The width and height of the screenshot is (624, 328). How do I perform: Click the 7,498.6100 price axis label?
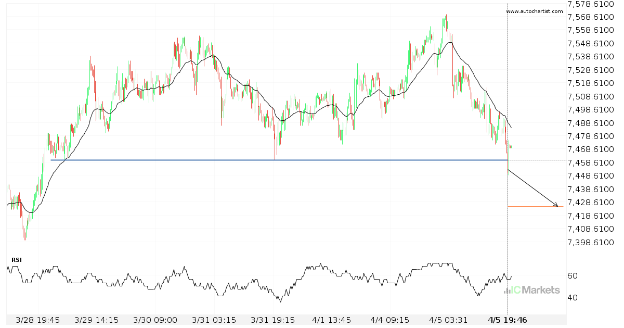[592, 110]
